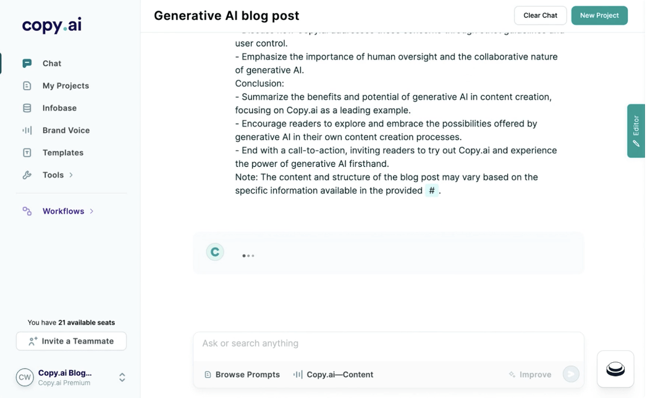Open workspace switcher up-down arrows
This screenshot has height=398, width=650.
[122, 377]
